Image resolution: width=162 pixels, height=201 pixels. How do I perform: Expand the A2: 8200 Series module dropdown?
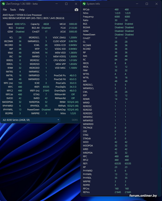[x=30, y=120]
